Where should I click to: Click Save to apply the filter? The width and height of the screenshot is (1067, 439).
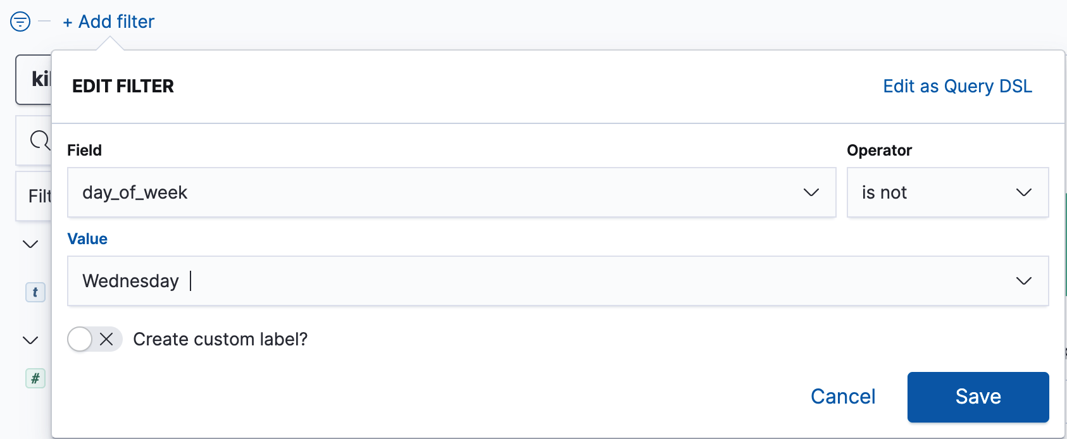pyautogui.click(x=977, y=397)
